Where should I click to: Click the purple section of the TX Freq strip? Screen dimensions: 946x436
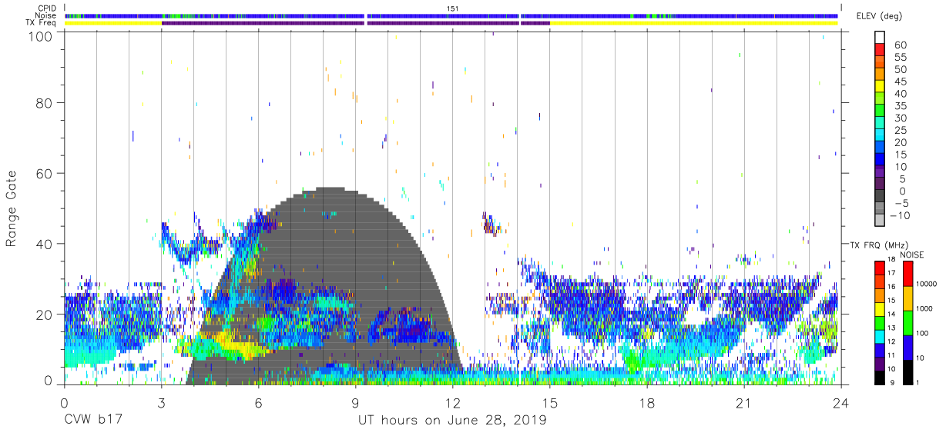tap(355, 23)
